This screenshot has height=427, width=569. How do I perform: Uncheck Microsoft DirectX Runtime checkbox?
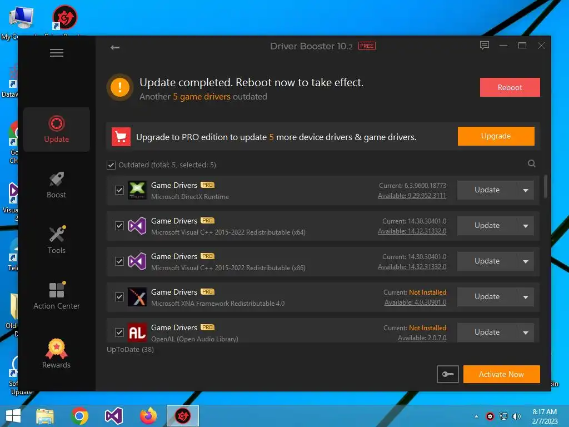[119, 190]
